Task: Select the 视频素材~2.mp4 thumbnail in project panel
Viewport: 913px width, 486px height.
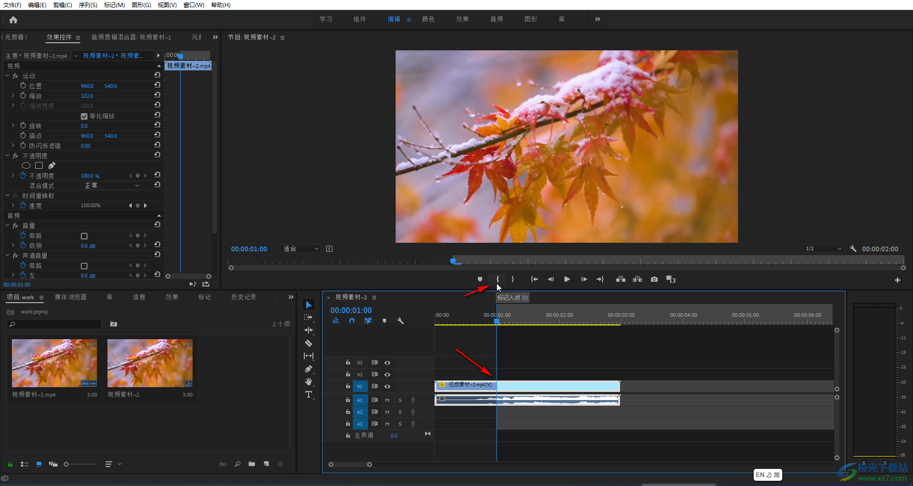Action: [54, 363]
